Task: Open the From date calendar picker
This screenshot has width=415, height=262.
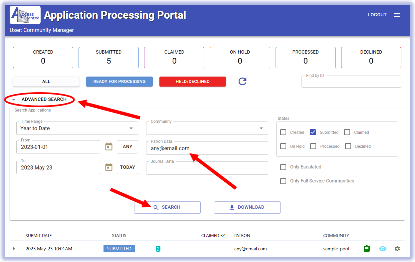Action: pyautogui.click(x=109, y=146)
